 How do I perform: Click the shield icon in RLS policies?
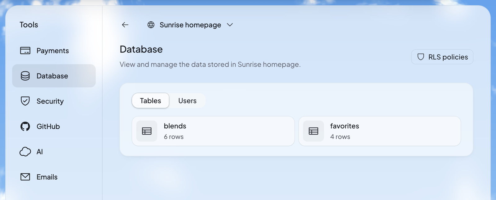(x=421, y=57)
